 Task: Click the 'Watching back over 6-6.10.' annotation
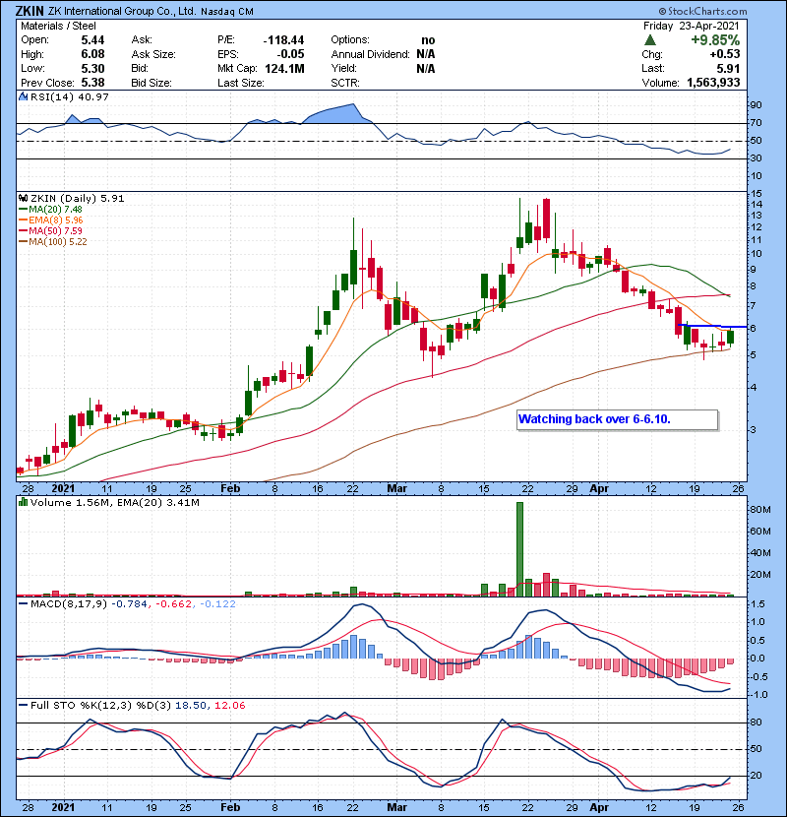(617, 419)
